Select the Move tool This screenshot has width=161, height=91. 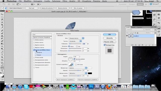coord(2,14)
